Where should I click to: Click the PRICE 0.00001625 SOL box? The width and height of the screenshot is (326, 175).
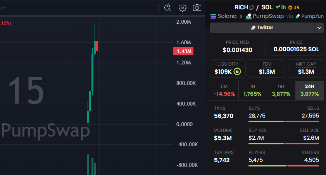[x=296, y=47]
